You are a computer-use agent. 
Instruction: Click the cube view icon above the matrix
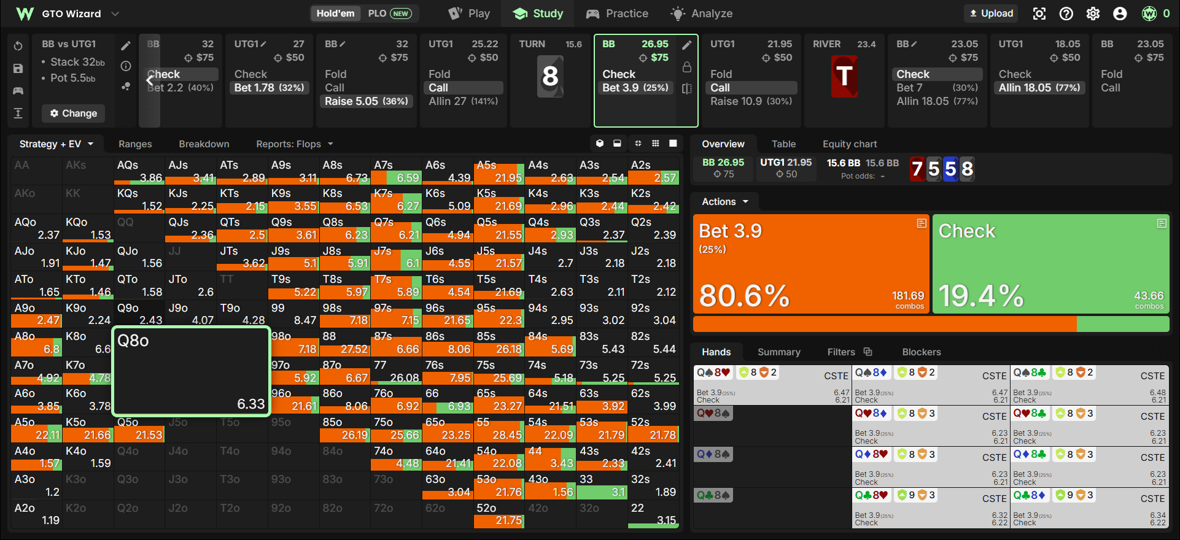600,144
